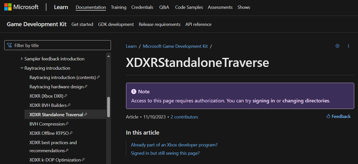Viewport: 358px width, 164px height.
Task: Jump to Signed in but still seeing this page
Action: (165, 153)
